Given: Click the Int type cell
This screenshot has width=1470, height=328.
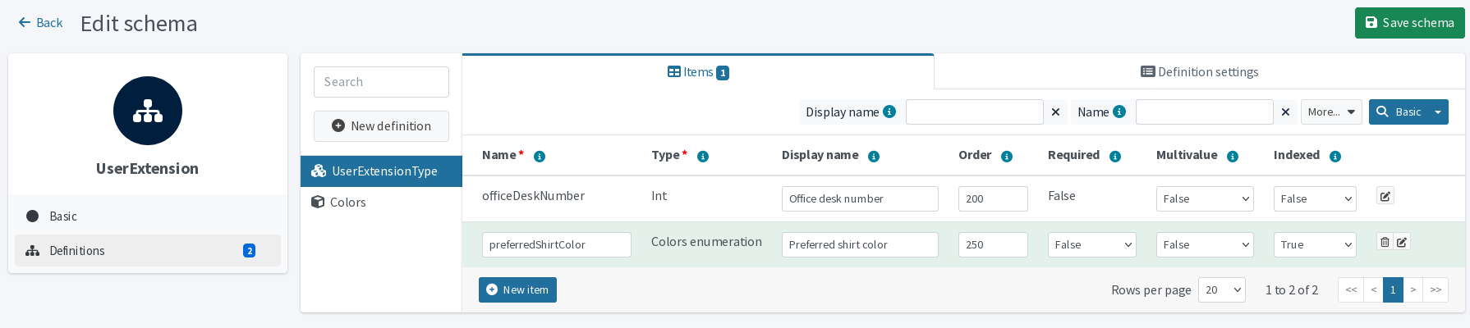Looking at the screenshot, I should (659, 196).
